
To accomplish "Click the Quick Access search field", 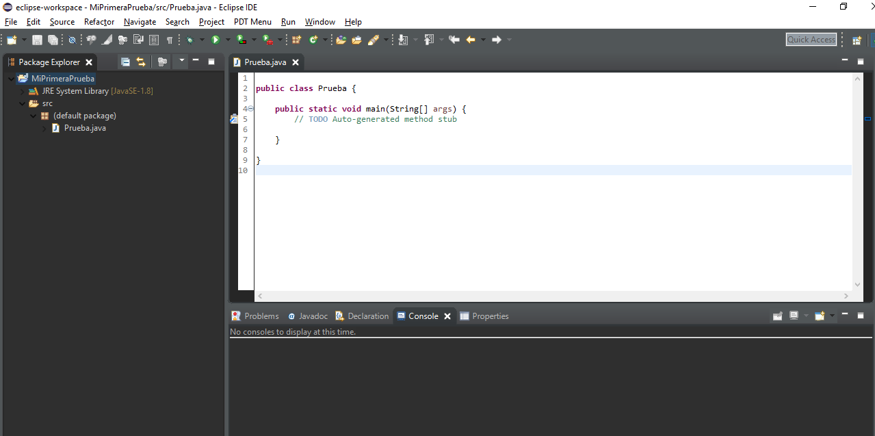I will tap(811, 40).
